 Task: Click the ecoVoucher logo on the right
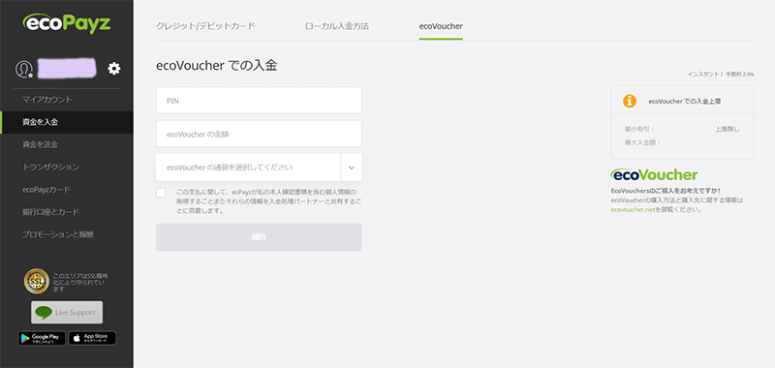point(655,174)
